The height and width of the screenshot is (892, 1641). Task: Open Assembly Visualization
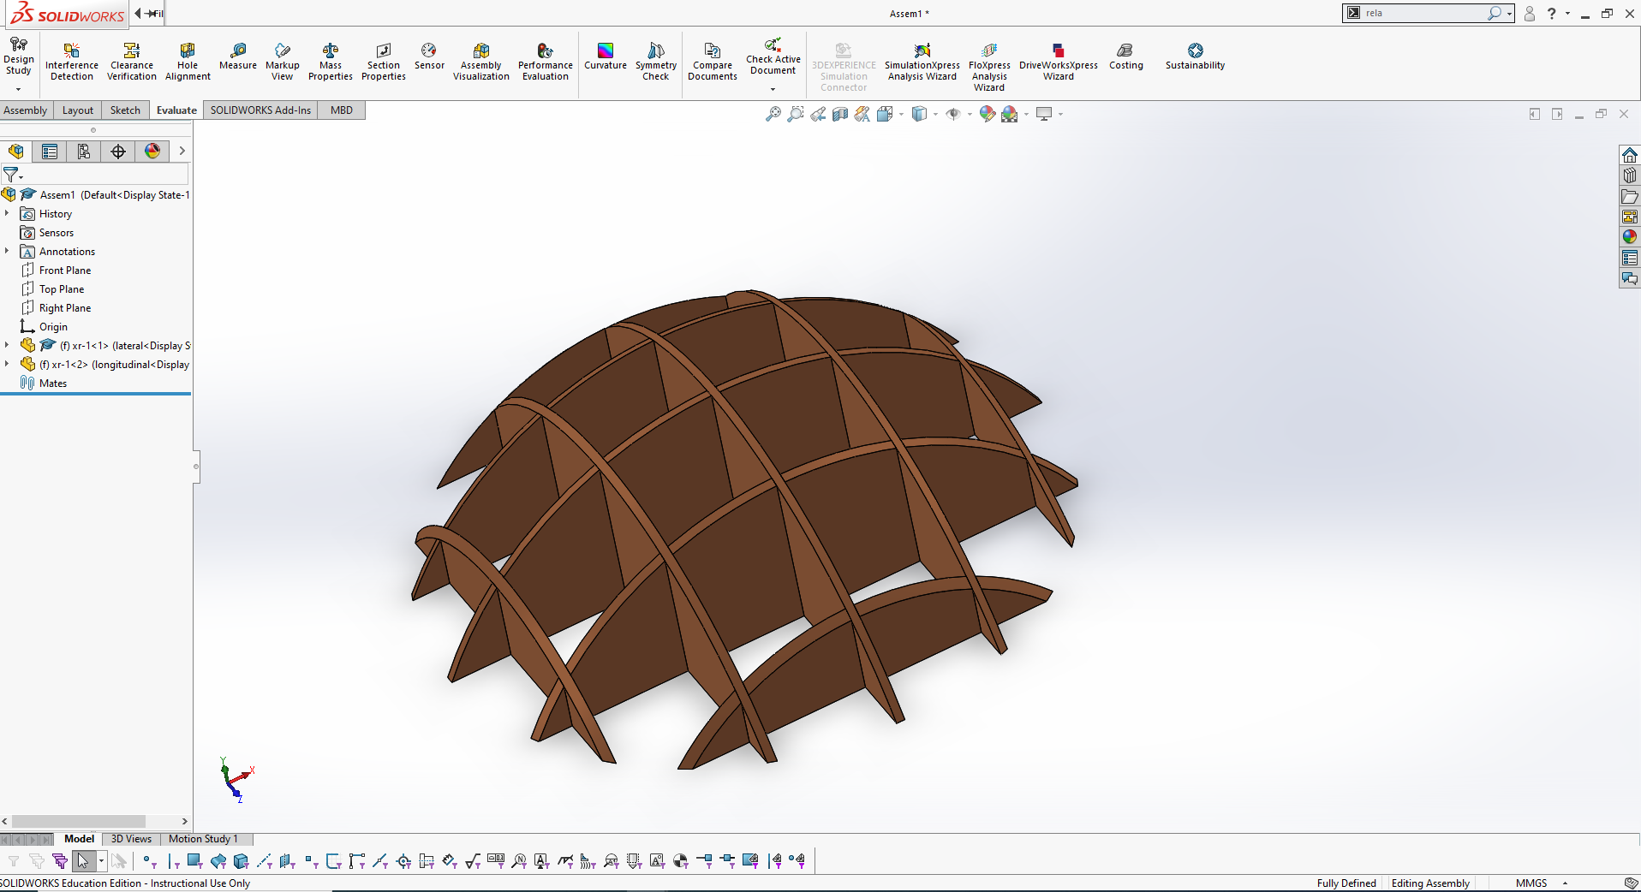tap(481, 62)
